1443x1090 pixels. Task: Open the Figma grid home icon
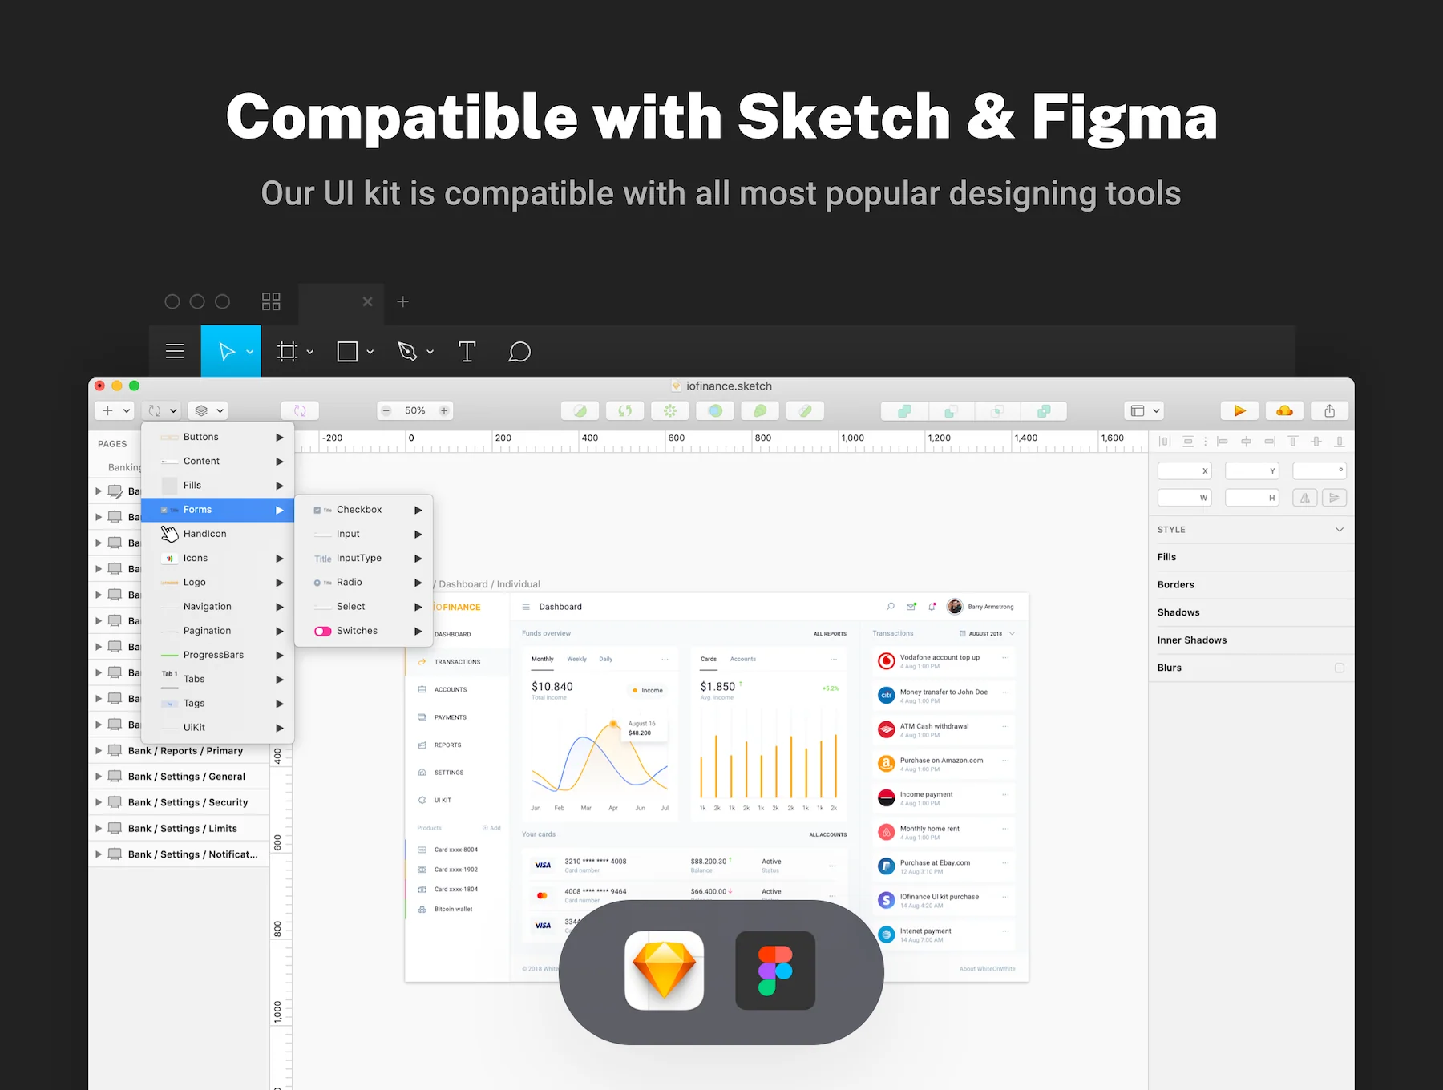pos(271,301)
